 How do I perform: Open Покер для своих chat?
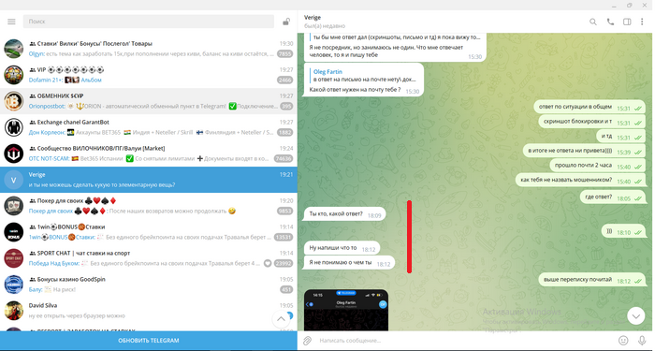tap(148, 206)
